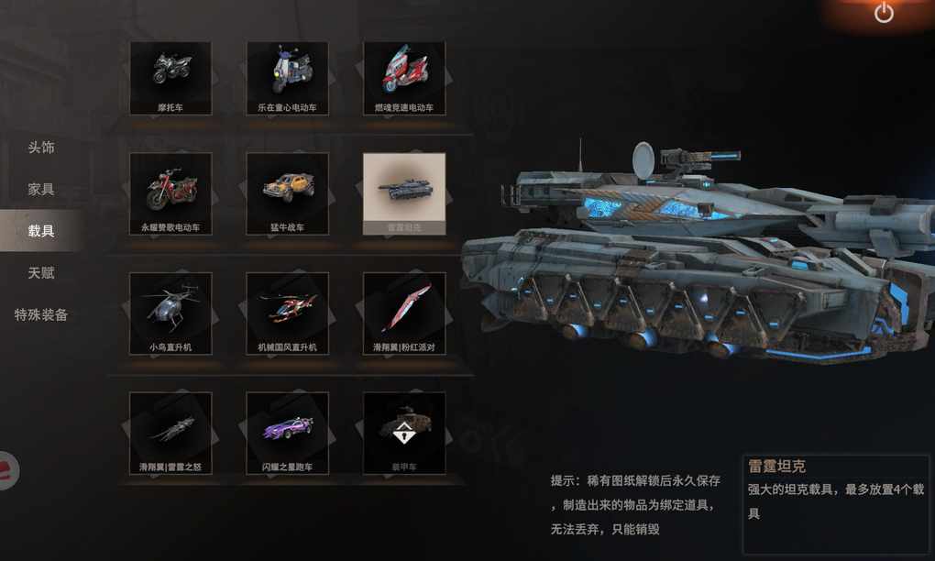Select the 滑翔翼|粉红派对 glider icon

click(404, 313)
